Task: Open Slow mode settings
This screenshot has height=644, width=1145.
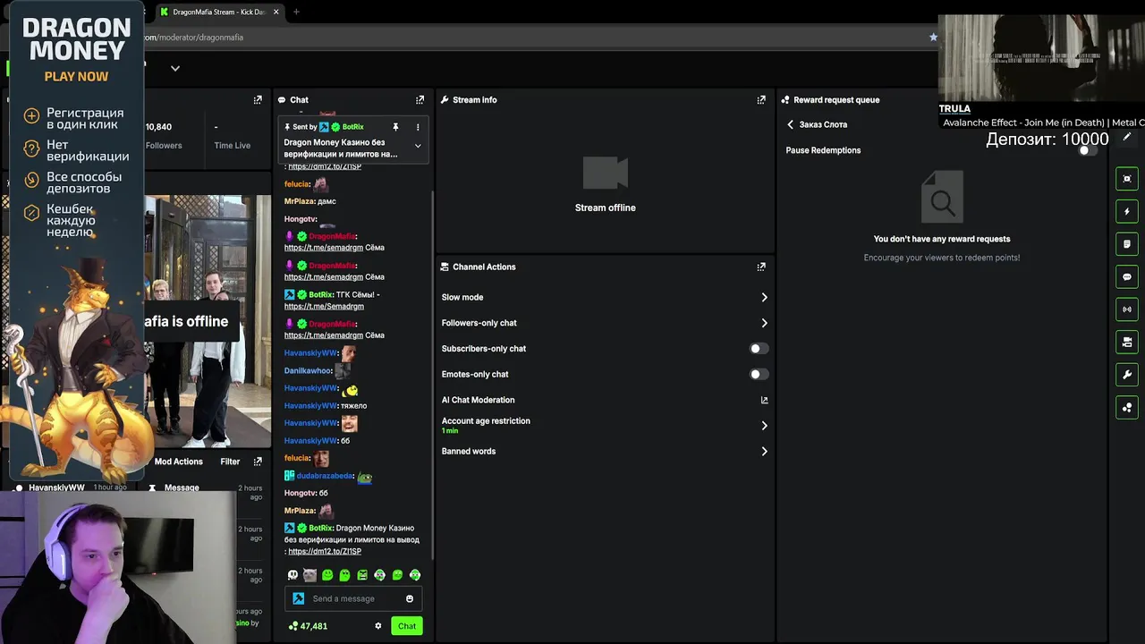Action: coord(605,297)
